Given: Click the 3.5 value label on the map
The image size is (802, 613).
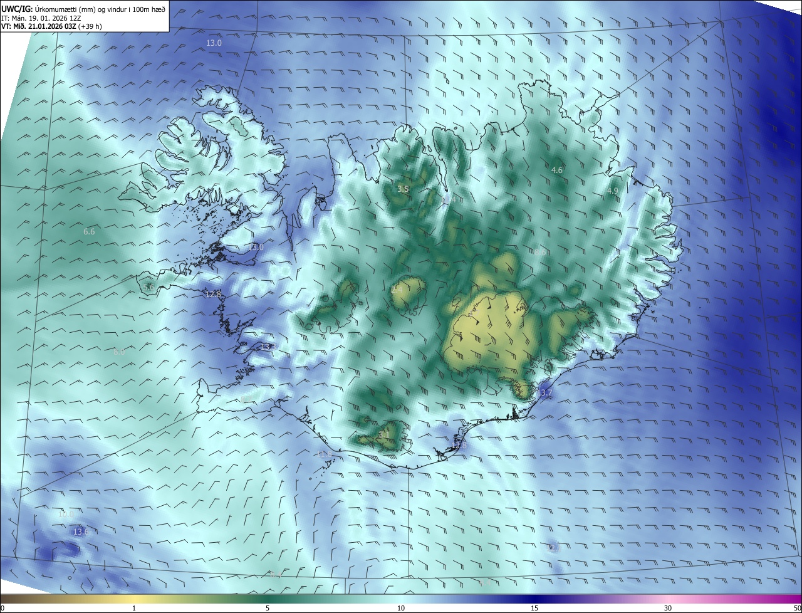Looking at the screenshot, I should click(404, 189).
